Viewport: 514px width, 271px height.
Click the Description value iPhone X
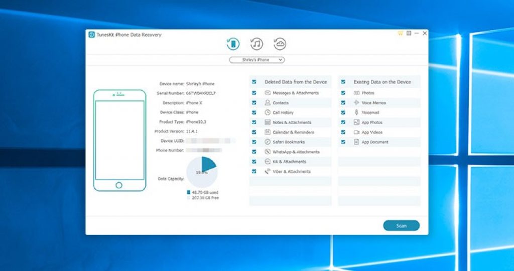tap(194, 103)
